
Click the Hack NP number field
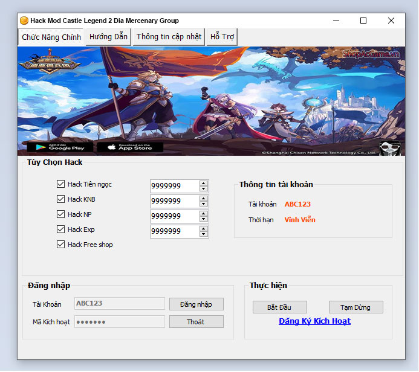coord(175,216)
